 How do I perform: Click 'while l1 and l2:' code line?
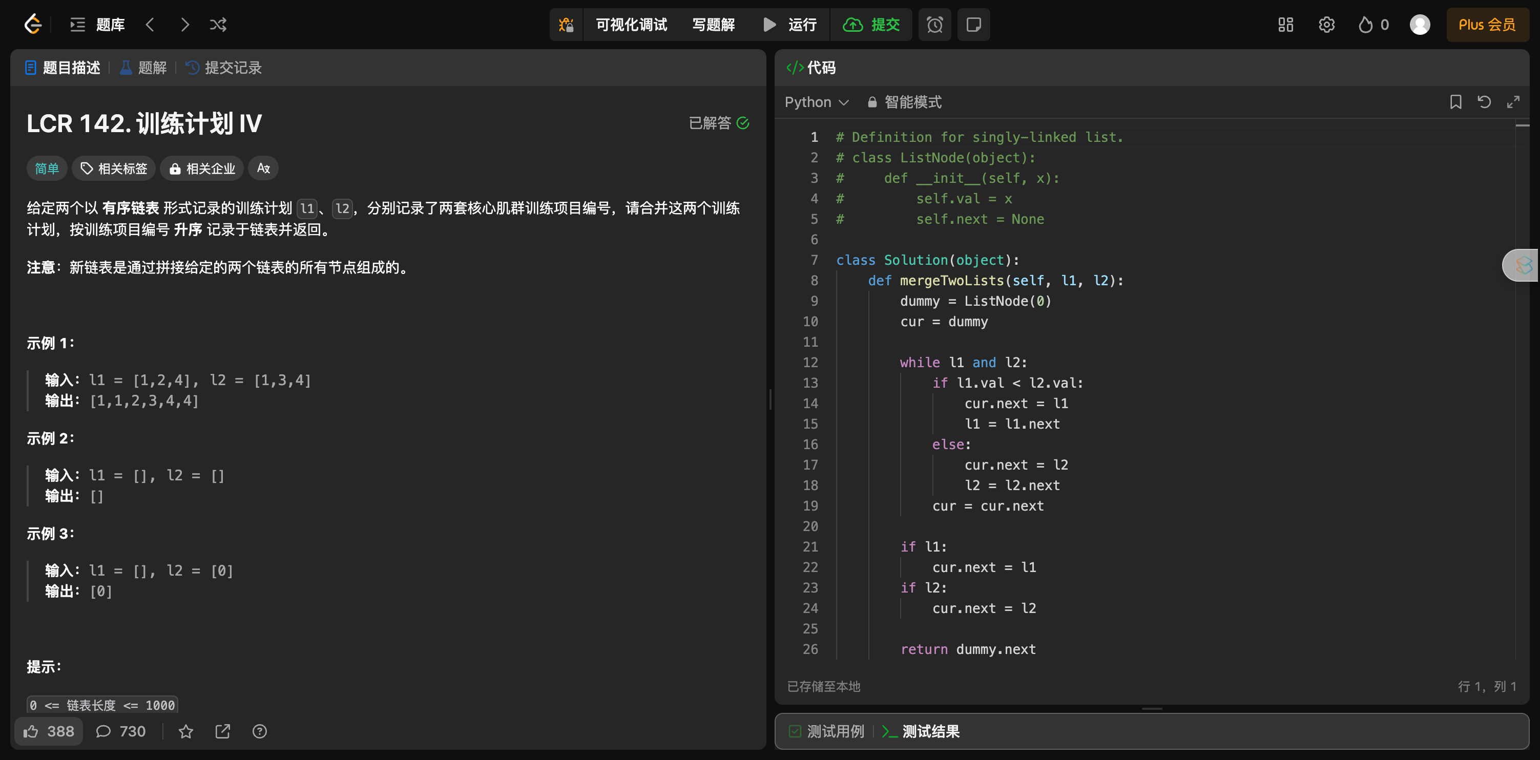(x=963, y=362)
